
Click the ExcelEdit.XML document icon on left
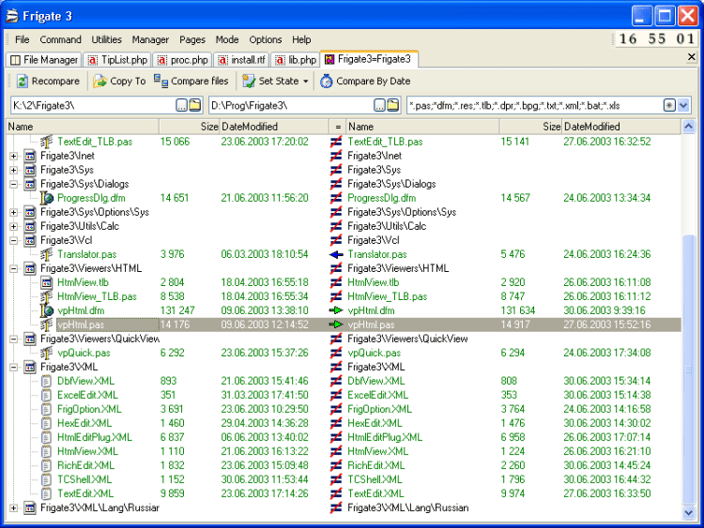(46, 395)
